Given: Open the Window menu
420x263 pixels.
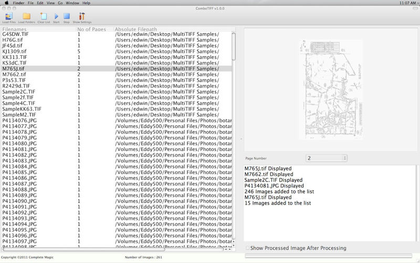Looking at the screenshot, I should pos(72,3).
